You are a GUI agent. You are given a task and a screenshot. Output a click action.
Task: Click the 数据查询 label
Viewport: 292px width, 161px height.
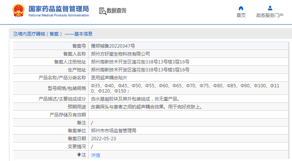coord(116,11)
